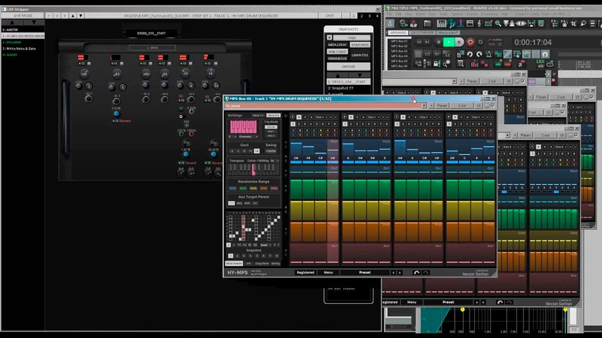Click the anchor icon in REAPER toolbar
Viewport: 602px width, 338px height.
coord(390,24)
